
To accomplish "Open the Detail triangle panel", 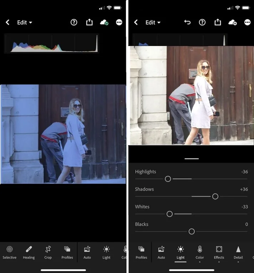I will tap(238, 252).
